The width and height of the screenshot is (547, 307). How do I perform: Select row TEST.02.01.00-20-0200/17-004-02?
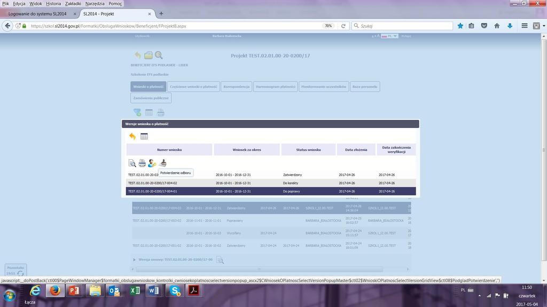click(271, 183)
